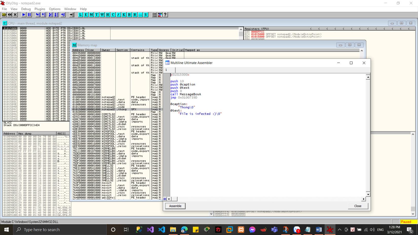
Task: Click Windows Start button on taskbar
Action: pos(6,230)
